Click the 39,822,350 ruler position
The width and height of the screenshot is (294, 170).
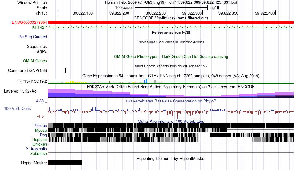point(228,13)
